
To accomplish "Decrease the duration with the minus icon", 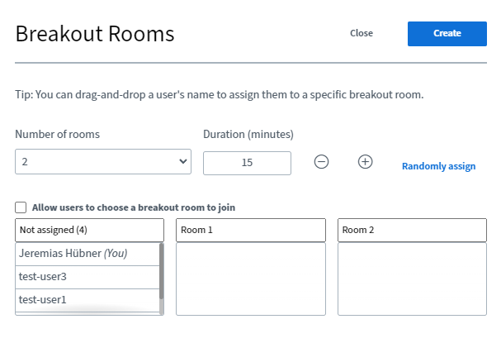I will pos(322,162).
